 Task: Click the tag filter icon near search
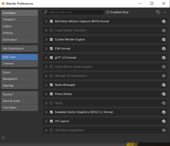coord(158,12)
